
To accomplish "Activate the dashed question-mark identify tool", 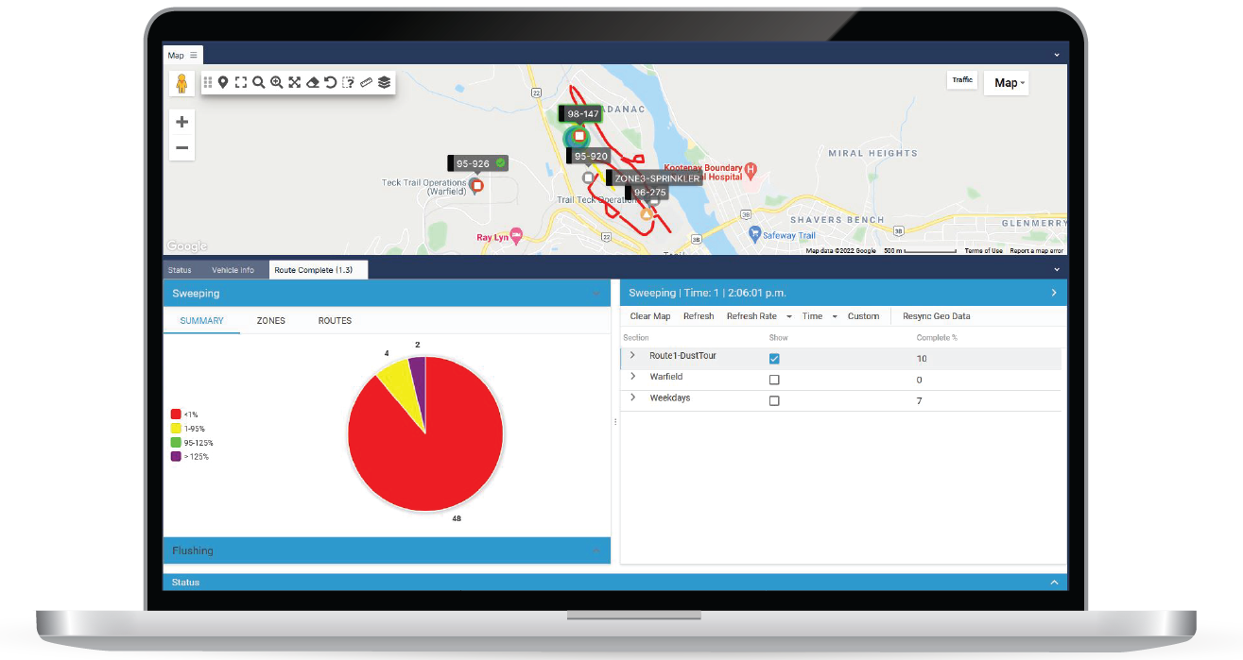I will 348,83.
